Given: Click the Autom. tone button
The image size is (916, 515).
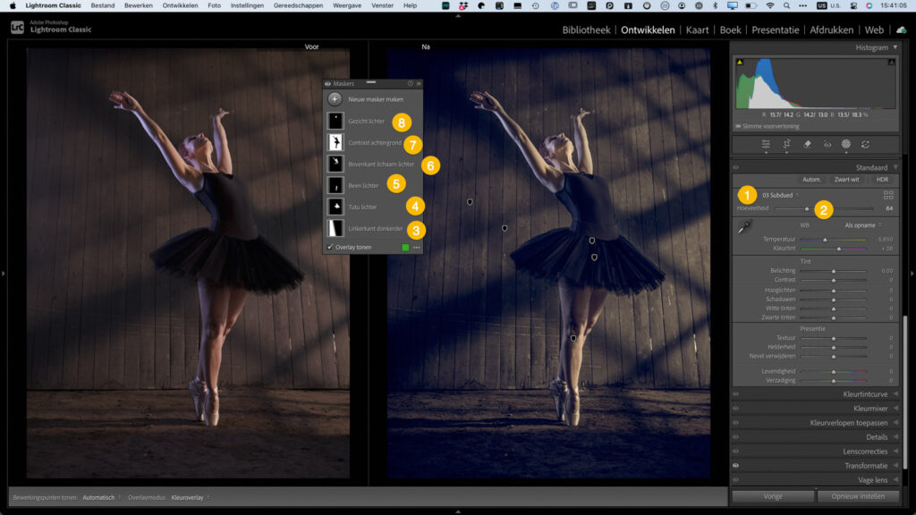Looking at the screenshot, I should tap(811, 180).
